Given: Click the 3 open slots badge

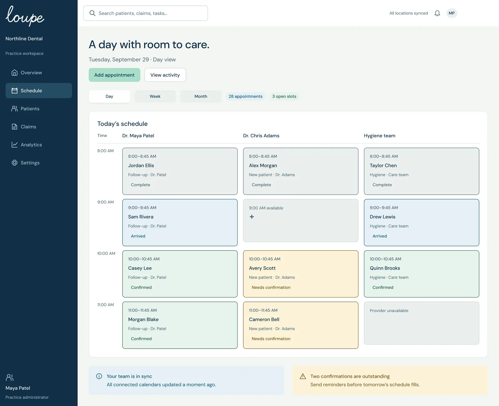Looking at the screenshot, I should coord(284,96).
